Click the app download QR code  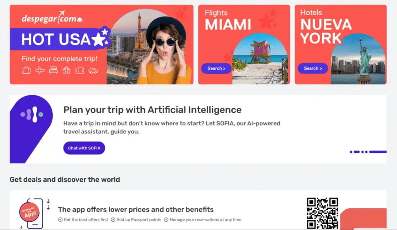pyautogui.click(x=322, y=213)
